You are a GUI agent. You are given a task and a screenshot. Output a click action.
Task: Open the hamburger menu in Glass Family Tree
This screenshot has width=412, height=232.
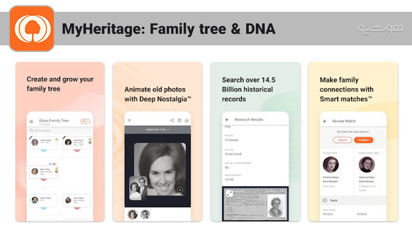[x=31, y=122]
